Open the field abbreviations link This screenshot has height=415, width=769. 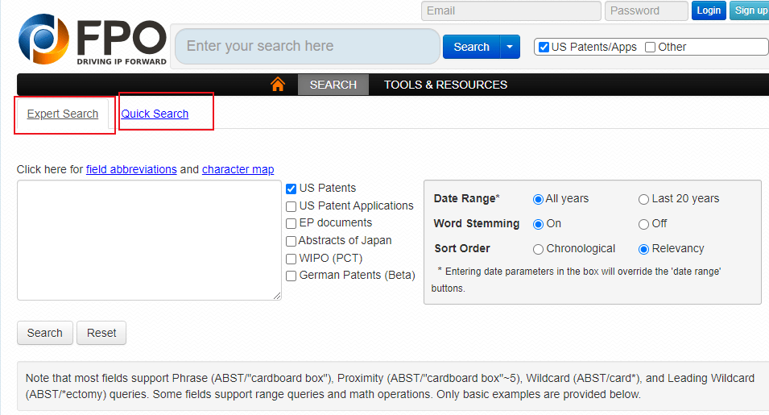pos(131,169)
